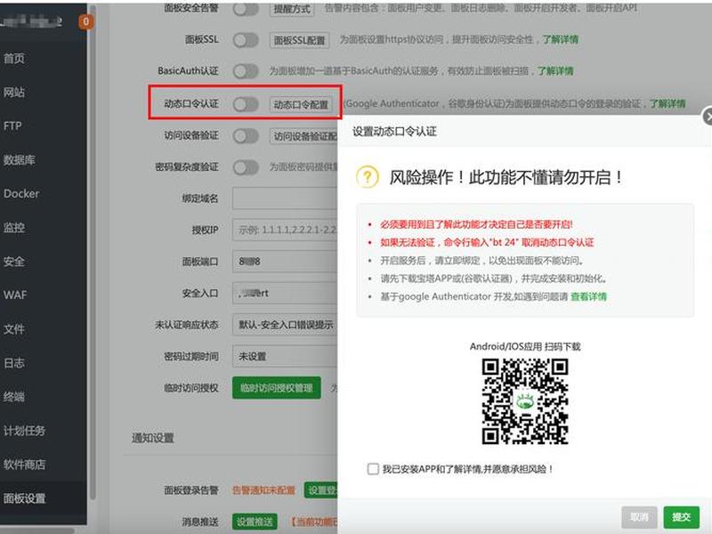Open 计划任务 in the sidebar
The width and height of the screenshot is (712, 534).
pos(24,431)
